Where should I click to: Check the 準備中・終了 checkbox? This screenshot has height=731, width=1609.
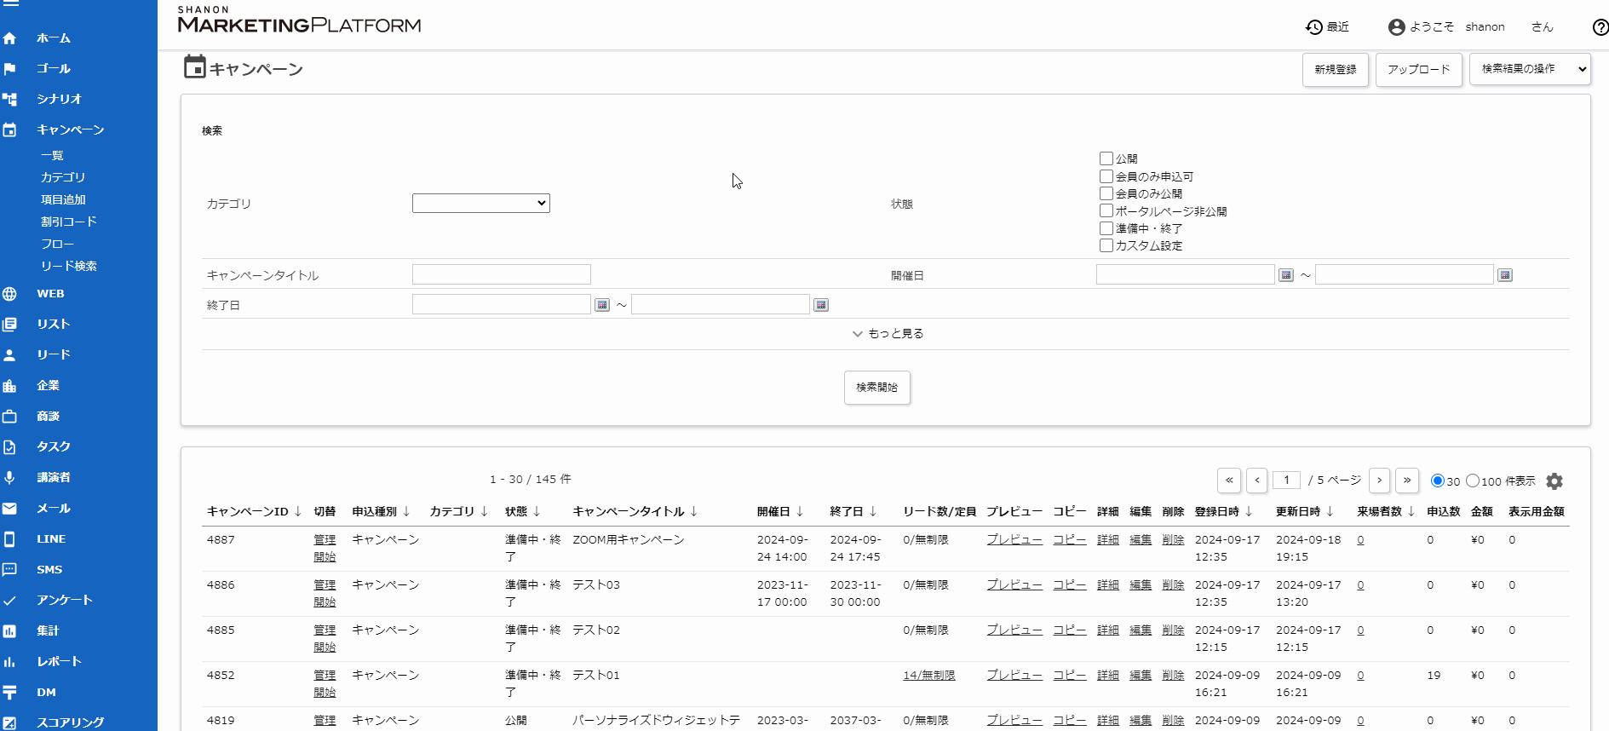click(1106, 228)
